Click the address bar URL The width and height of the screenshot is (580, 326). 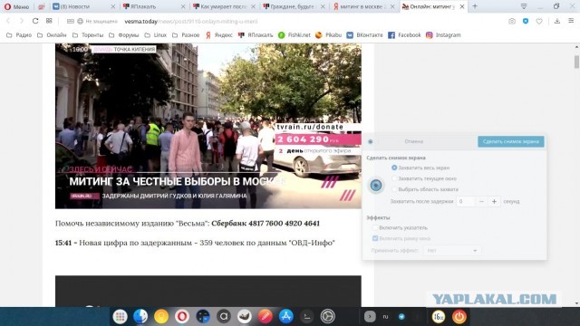[191, 22]
